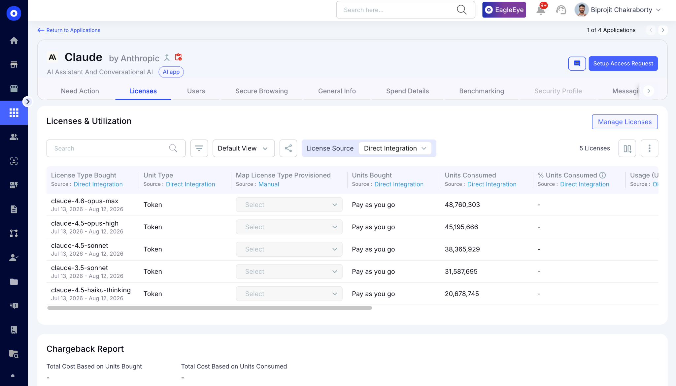Screen dimensions: 676x386
Task: Open the receipt icon in the sidebar
Action: tap(14, 330)
